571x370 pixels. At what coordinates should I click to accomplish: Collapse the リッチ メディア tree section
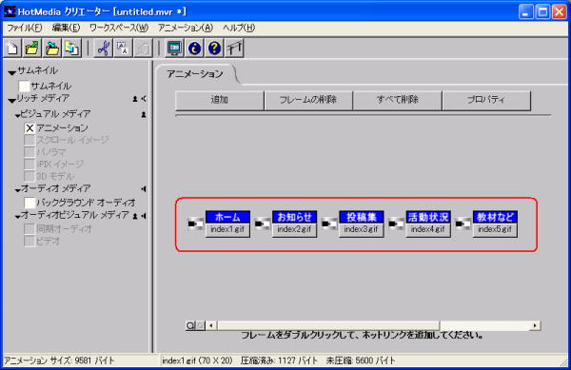12,100
